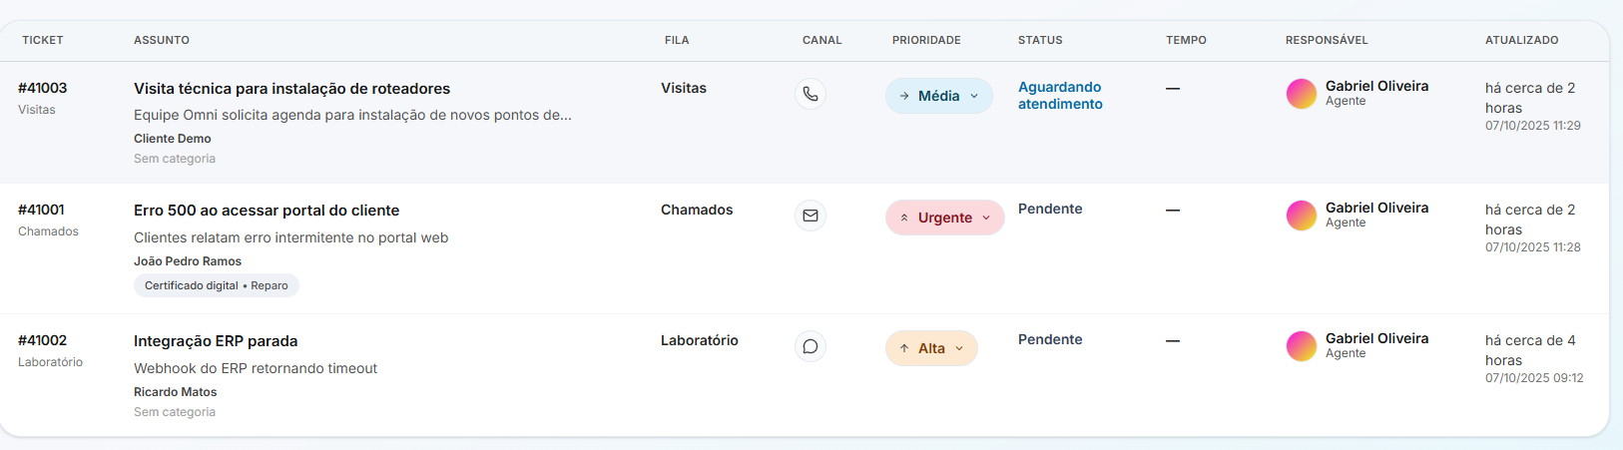Open ticket "Erro 500 ao acessar portal do cliente"
This screenshot has height=450, width=1623.
click(x=267, y=211)
